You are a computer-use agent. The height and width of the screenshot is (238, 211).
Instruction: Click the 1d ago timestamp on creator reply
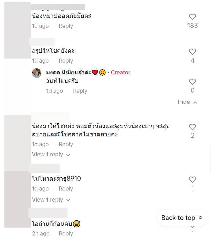54,91
